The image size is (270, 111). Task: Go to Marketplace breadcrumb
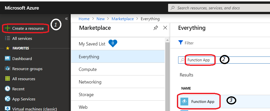tap(123, 19)
